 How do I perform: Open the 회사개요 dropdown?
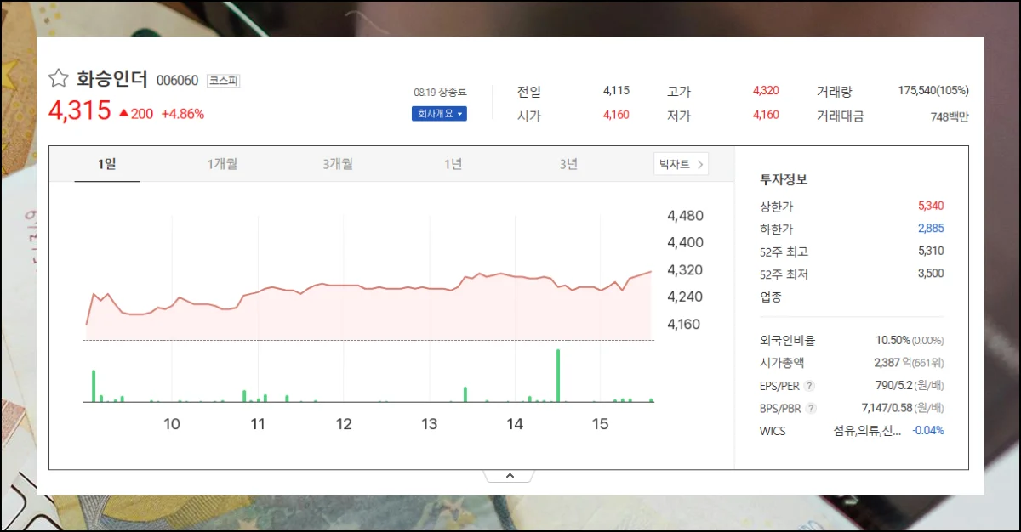pos(439,114)
